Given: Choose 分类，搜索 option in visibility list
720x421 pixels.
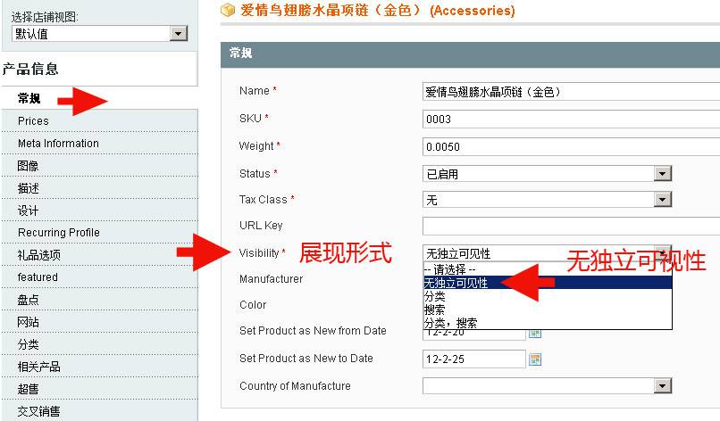Looking at the screenshot, I should [x=548, y=322].
